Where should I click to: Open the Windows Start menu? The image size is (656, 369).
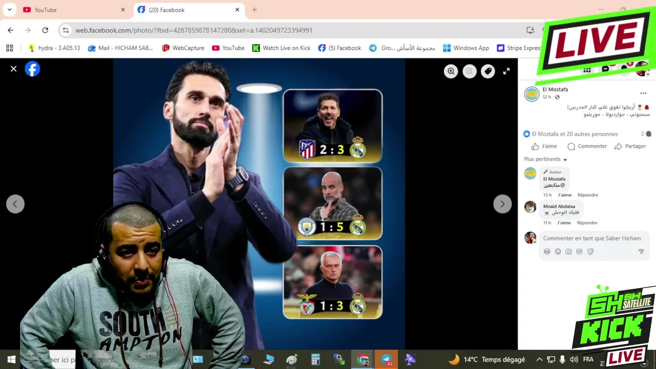point(11,360)
